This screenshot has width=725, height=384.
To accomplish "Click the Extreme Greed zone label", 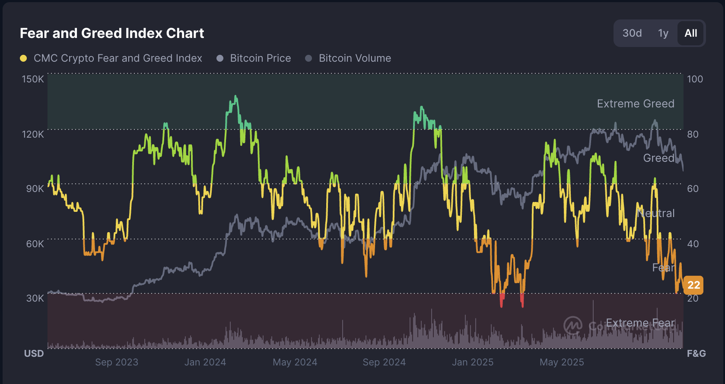I will click(636, 104).
